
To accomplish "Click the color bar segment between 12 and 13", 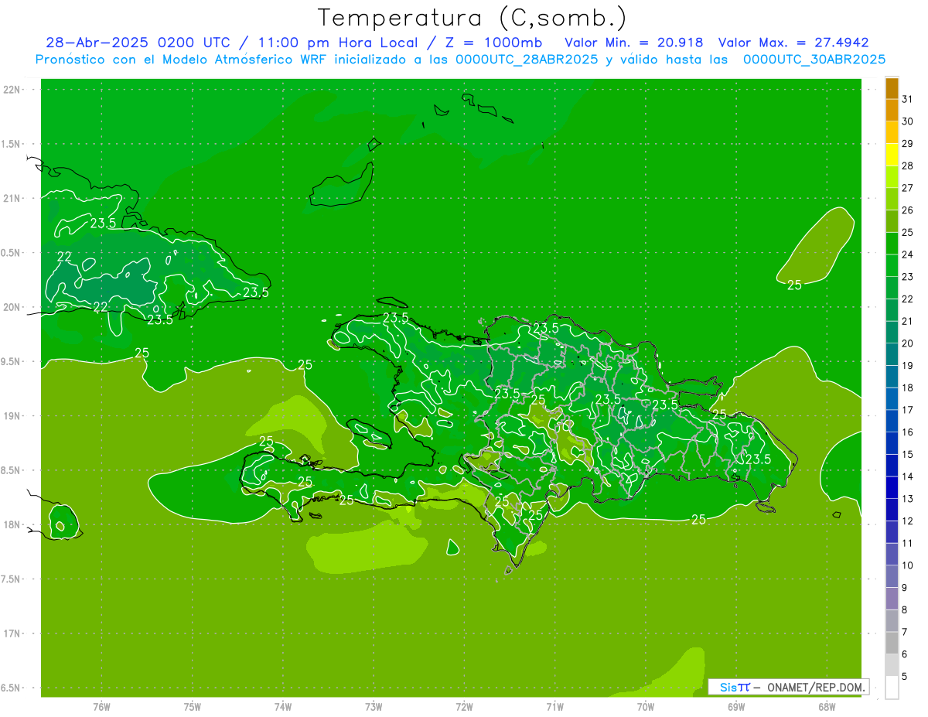I will click(892, 510).
